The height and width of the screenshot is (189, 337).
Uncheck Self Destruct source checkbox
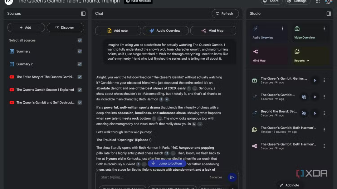click(80, 103)
